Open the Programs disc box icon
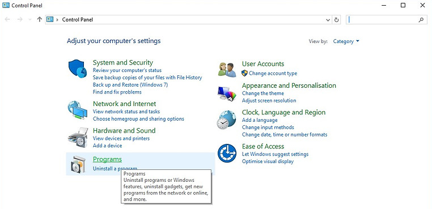 point(77,164)
